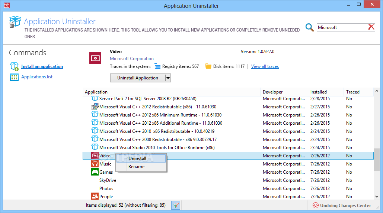Click the Disk items folder icon
383x213 pixels.
[208, 66]
